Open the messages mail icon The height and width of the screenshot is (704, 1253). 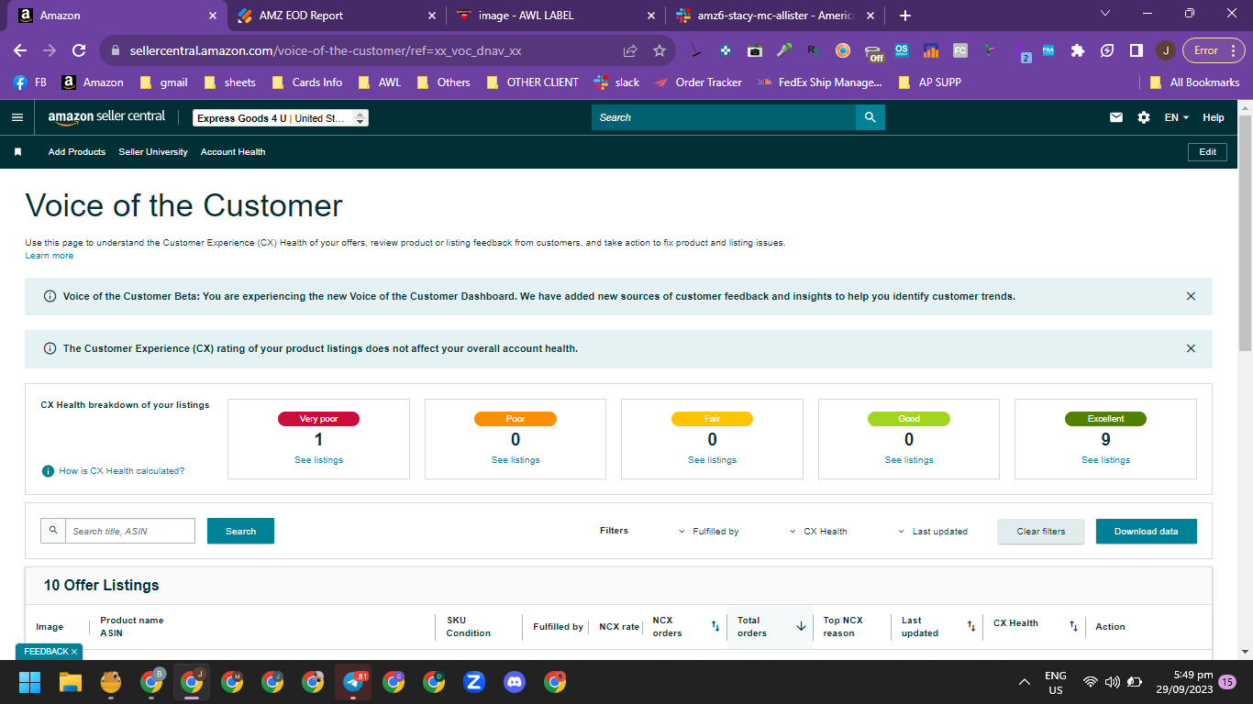click(1116, 117)
